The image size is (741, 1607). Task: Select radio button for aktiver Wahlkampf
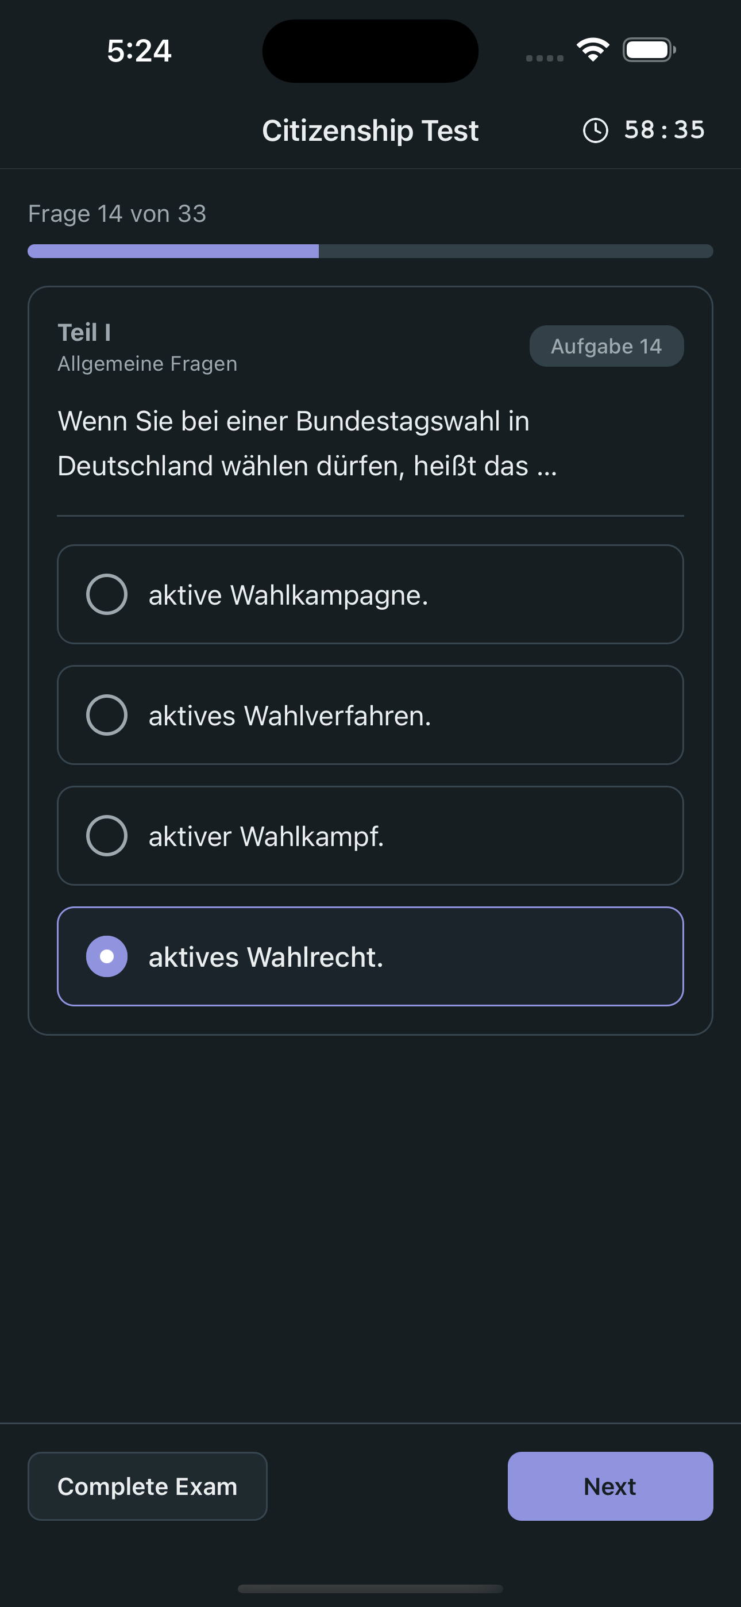(x=107, y=836)
